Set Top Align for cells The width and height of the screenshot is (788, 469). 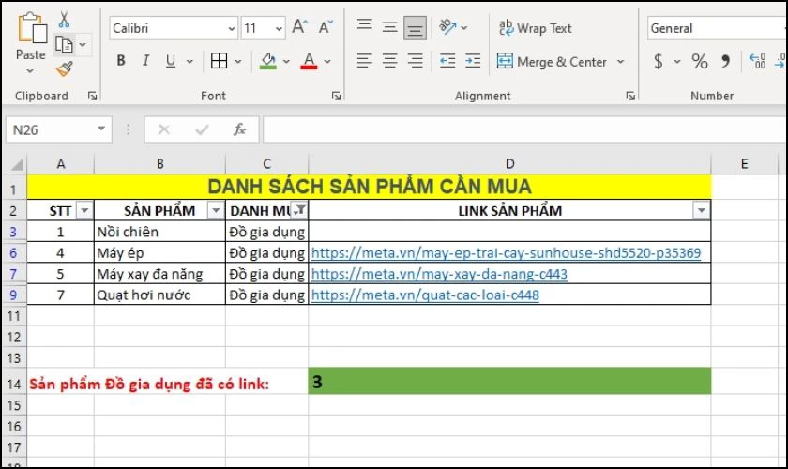coord(365,26)
